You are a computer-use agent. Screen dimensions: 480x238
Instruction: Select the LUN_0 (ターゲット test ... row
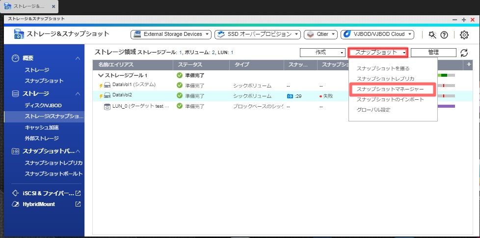pos(283,106)
